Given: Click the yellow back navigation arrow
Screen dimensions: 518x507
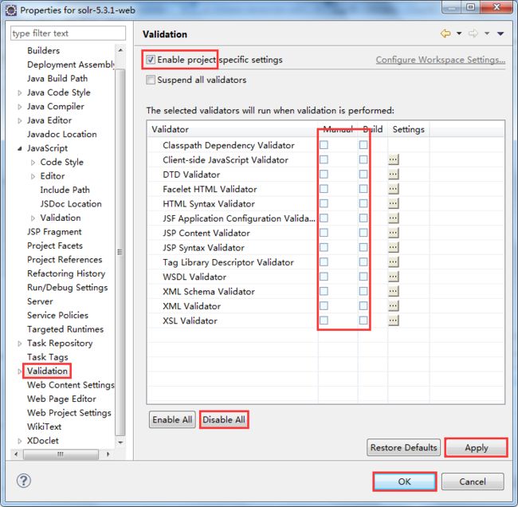Looking at the screenshot, I should click(x=445, y=33).
